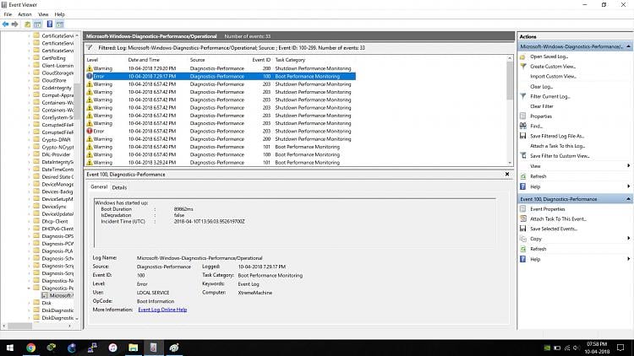Open the Action menu
The width and height of the screenshot is (634, 356).
point(25,14)
